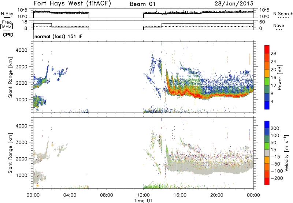Click the '08:00' time axis tick label

(x=107, y=195)
